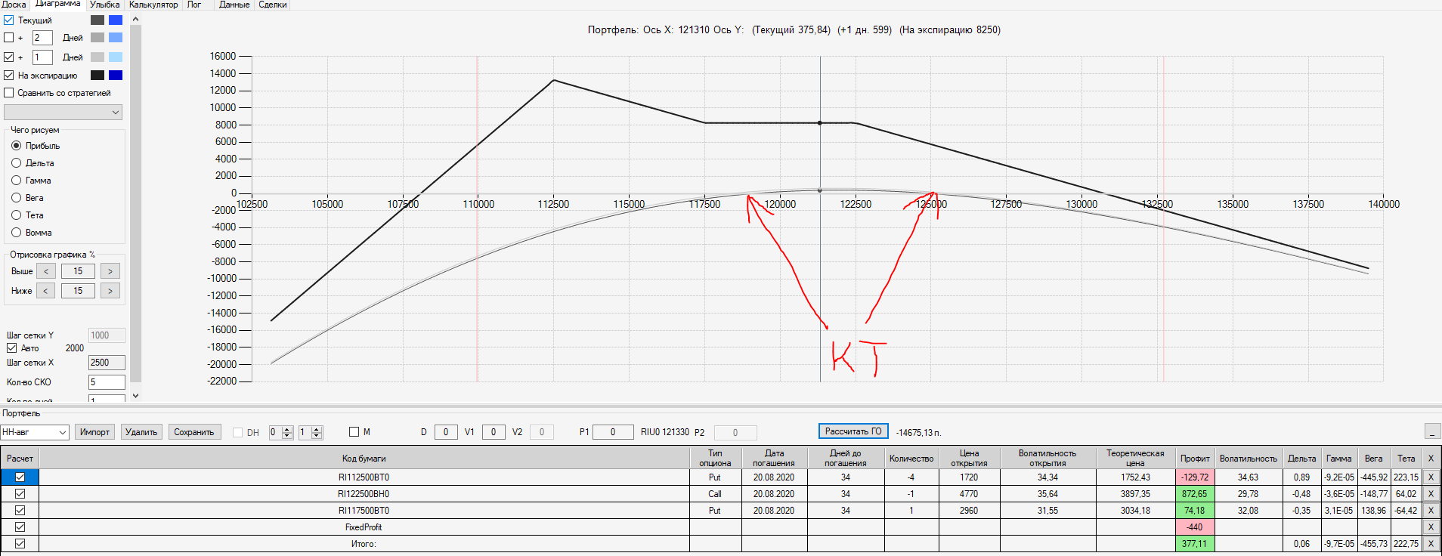Decrease the Ниже percentage with the left arrow
Viewport: 1442px width, 556px height.
46,291
